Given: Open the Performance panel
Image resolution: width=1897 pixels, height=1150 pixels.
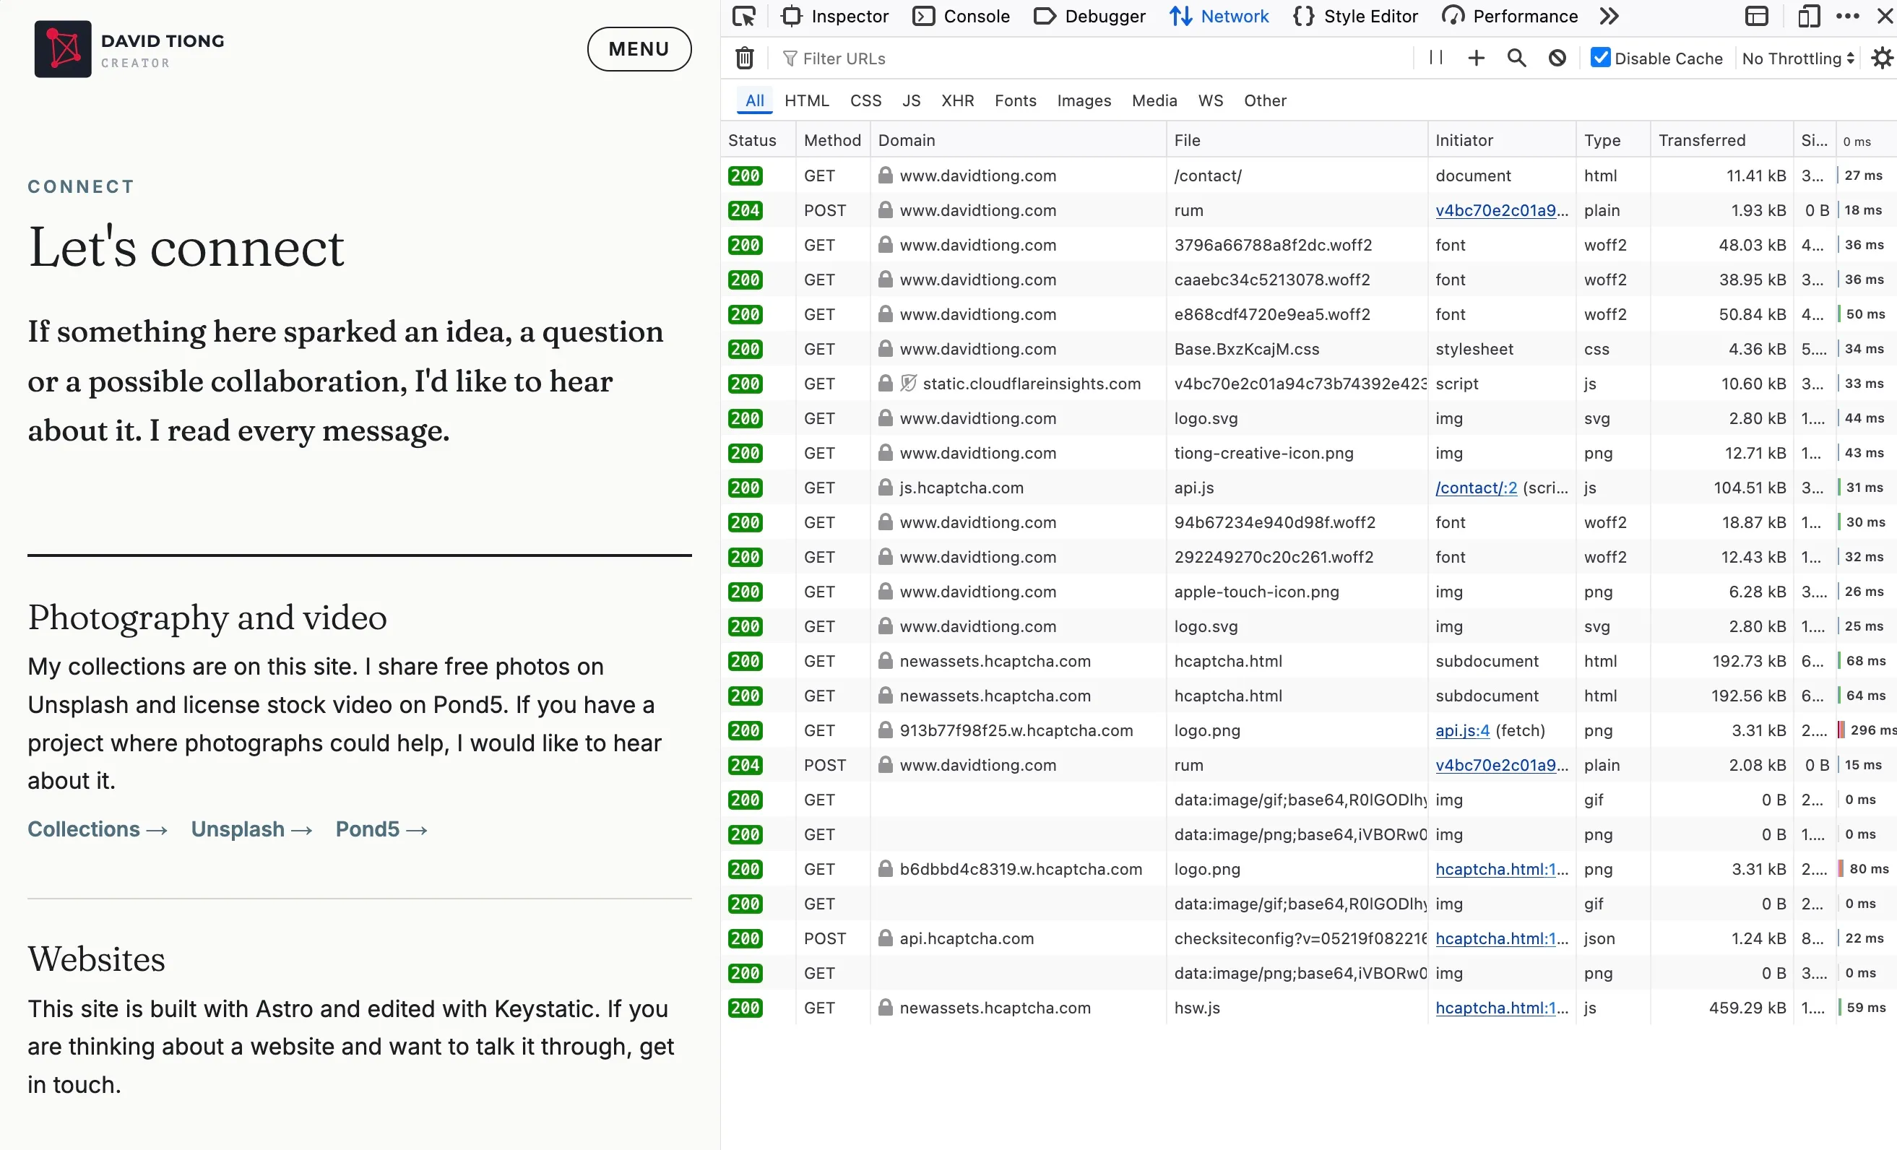Looking at the screenshot, I should click(x=1510, y=16).
